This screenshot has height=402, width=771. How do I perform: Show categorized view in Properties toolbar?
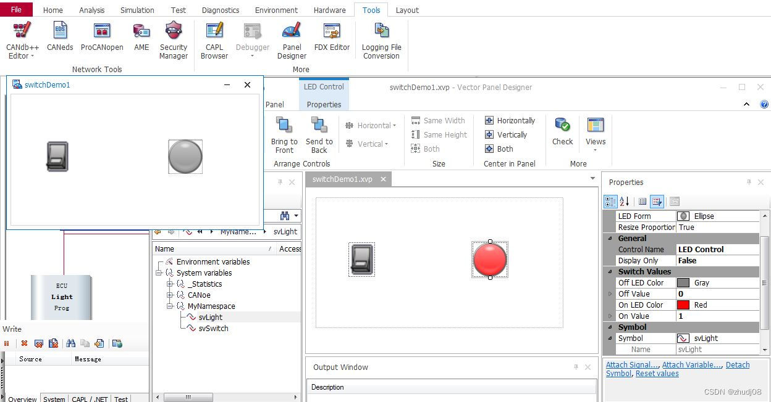(610, 201)
